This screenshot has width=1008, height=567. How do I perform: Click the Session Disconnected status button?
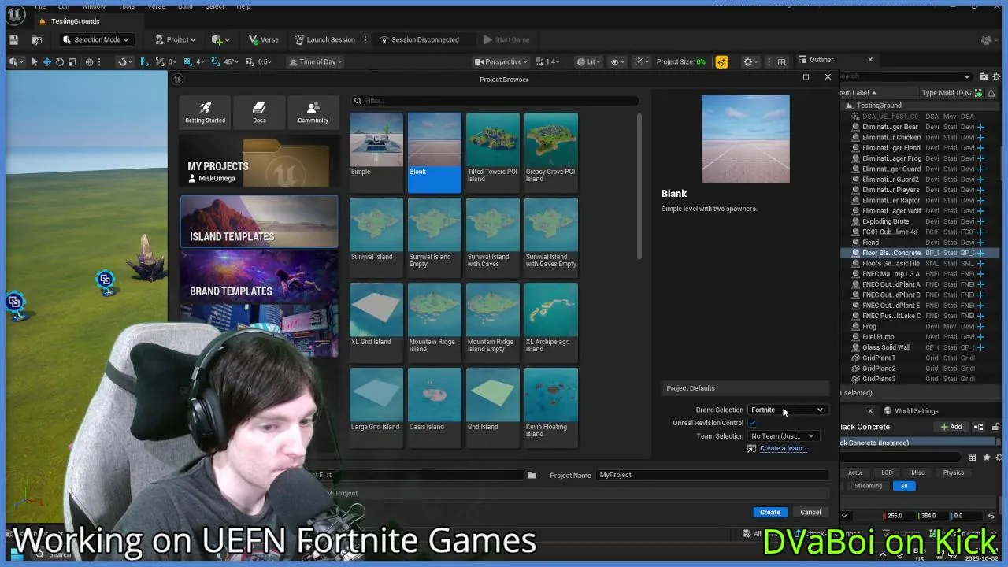point(419,39)
